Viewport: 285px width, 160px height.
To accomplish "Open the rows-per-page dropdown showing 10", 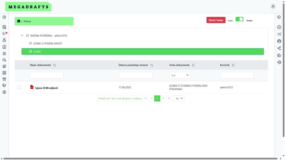I will 179,99.
